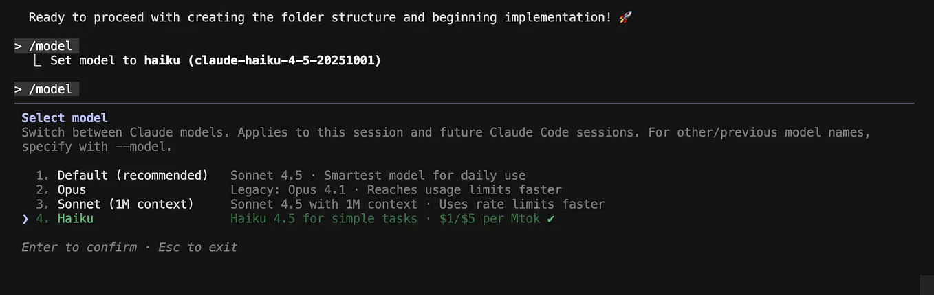Select the Haiku model option
Image resolution: width=934 pixels, height=295 pixels.
75,219
